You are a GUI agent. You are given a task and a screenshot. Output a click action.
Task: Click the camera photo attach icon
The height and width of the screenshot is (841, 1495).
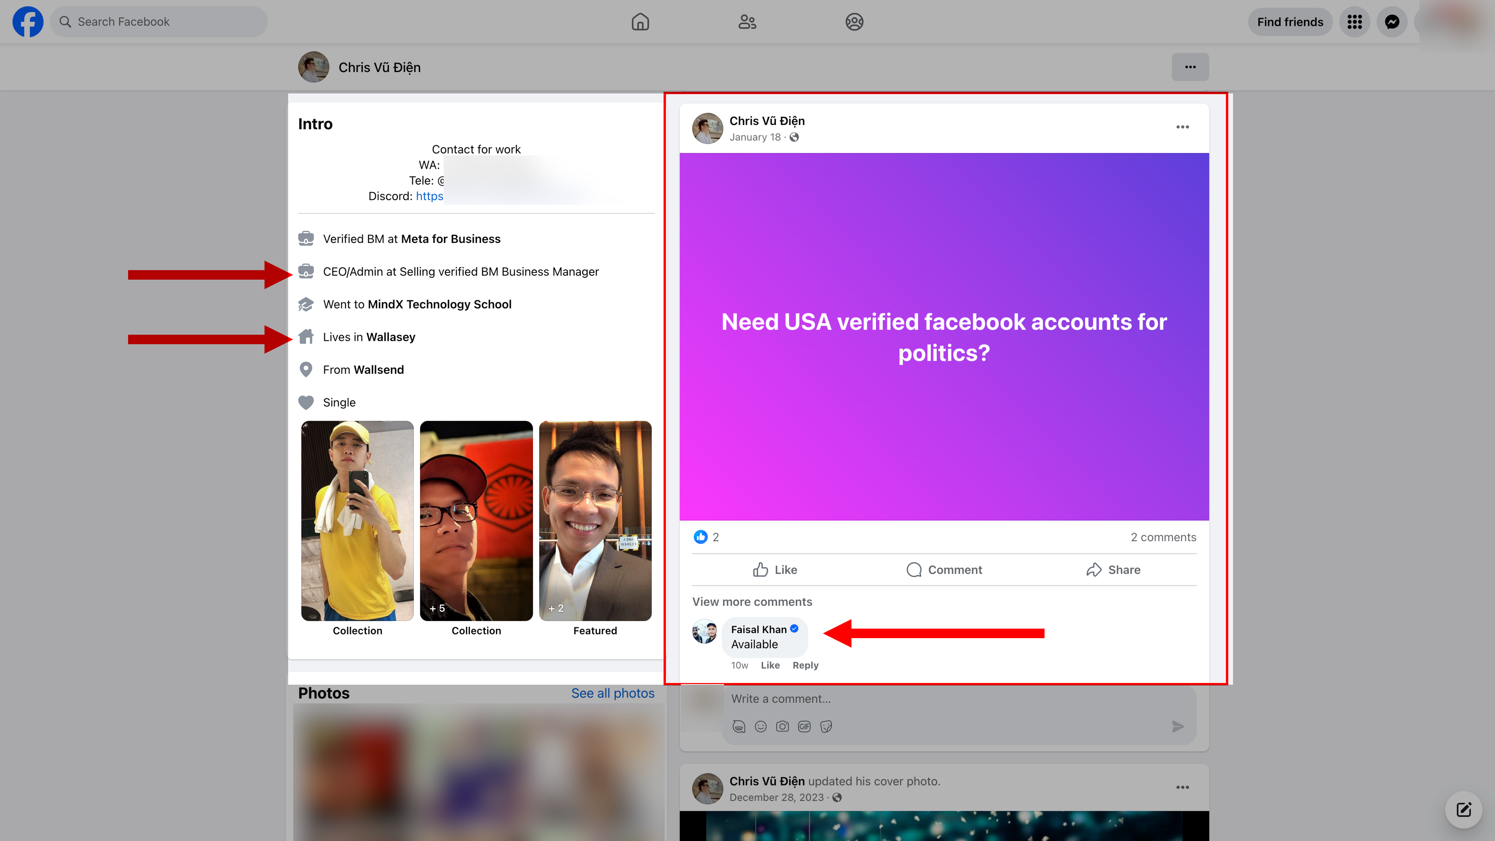click(x=782, y=726)
